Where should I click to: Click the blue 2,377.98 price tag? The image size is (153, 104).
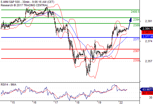(x=147, y=36)
